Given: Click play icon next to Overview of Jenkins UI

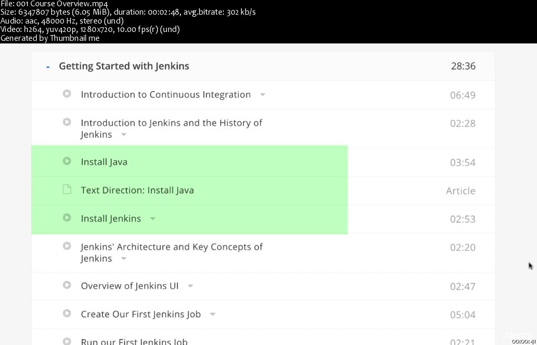Looking at the screenshot, I should (67, 285).
